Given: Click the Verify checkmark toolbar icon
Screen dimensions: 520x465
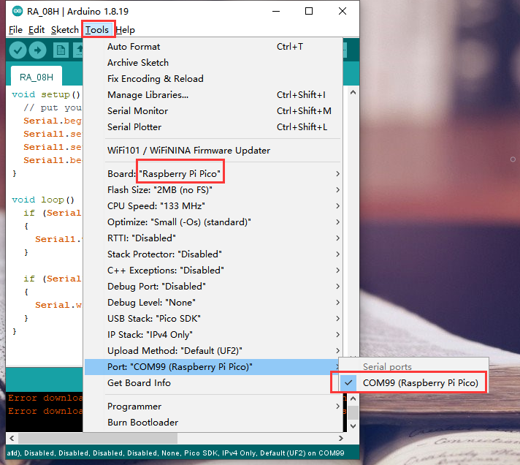Looking at the screenshot, I should coord(18,50).
